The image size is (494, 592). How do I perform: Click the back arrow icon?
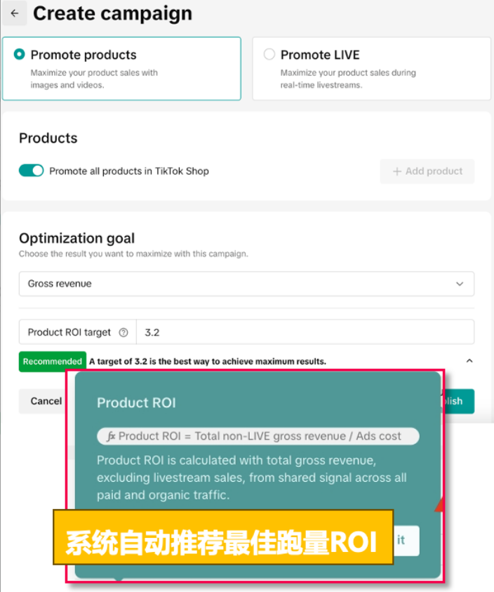click(x=15, y=13)
